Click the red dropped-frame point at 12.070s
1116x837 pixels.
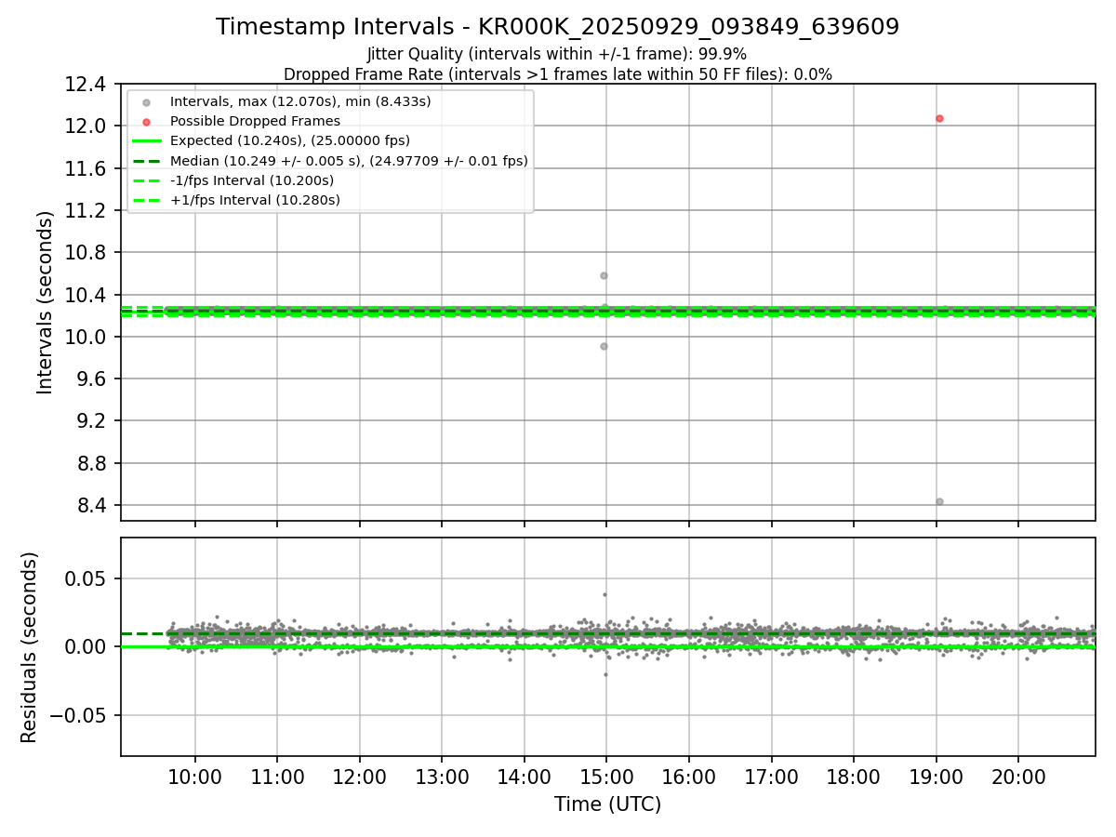pos(939,118)
